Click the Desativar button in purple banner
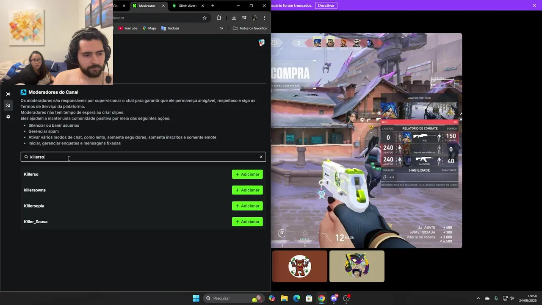The width and height of the screenshot is (542, 305). tap(326, 5)
